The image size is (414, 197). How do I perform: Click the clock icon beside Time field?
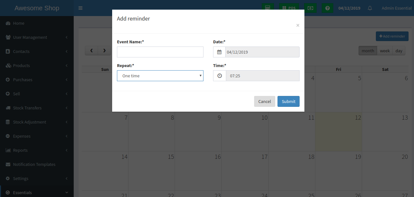coord(219,76)
